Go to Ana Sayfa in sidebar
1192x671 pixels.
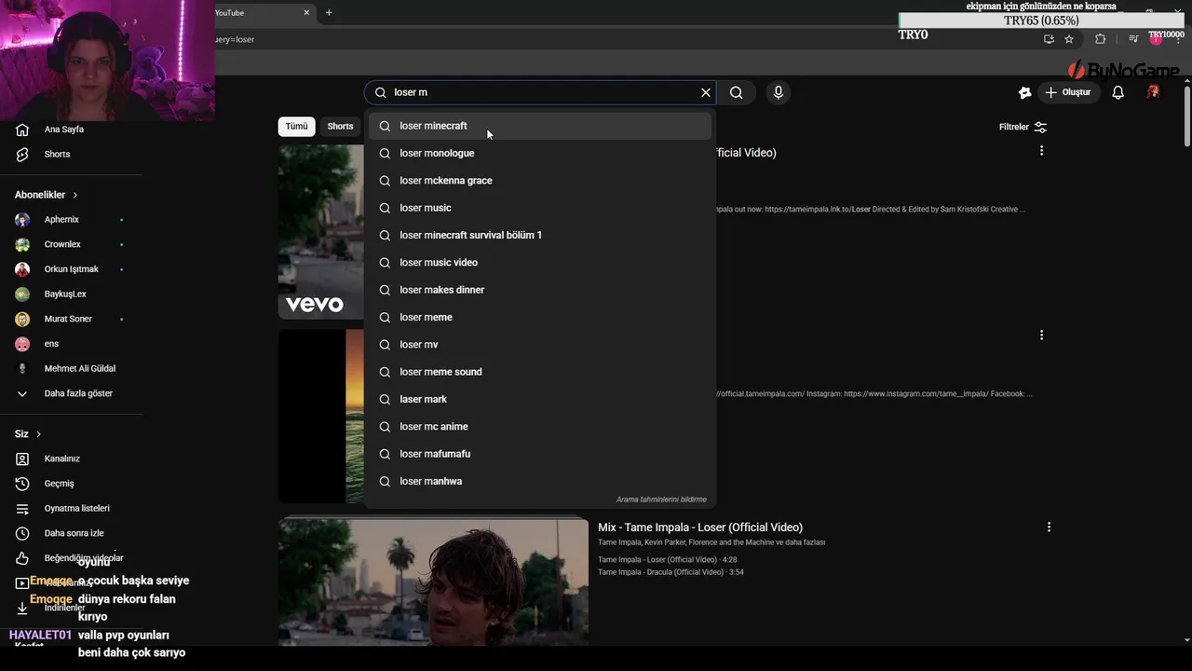click(x=71, y=130)
